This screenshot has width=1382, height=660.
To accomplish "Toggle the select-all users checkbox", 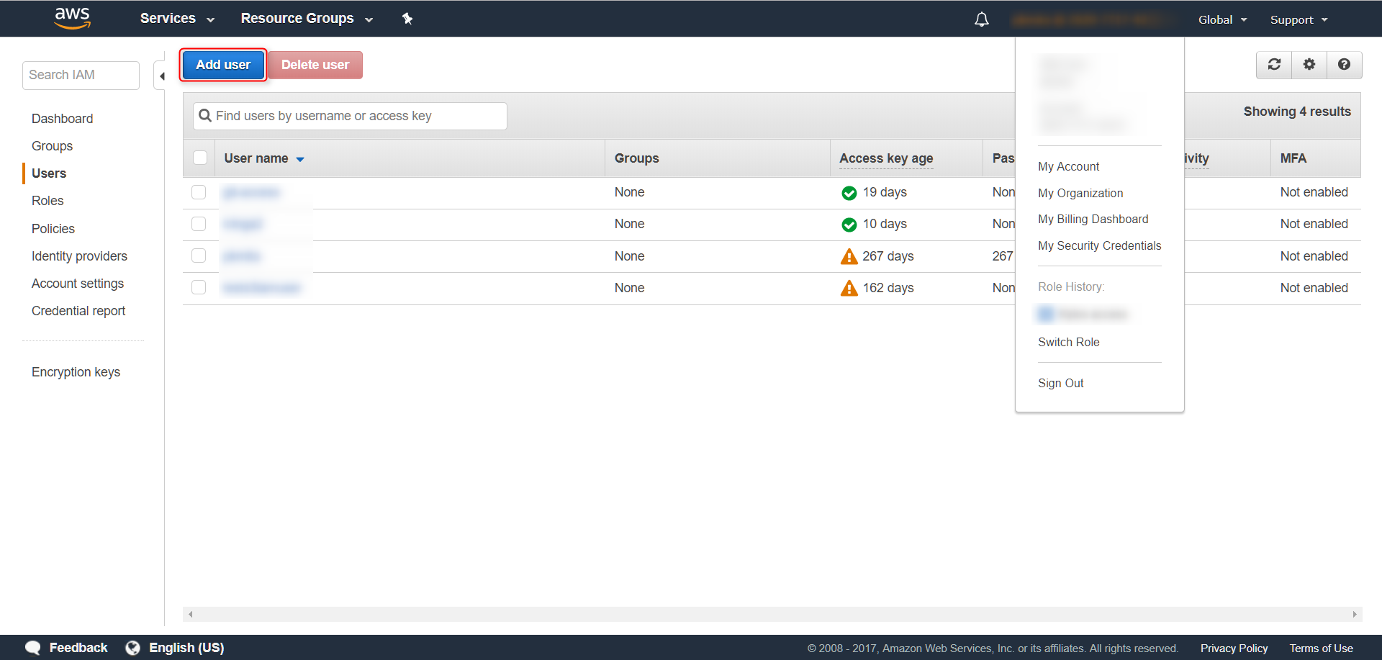I will pos(200,158).
